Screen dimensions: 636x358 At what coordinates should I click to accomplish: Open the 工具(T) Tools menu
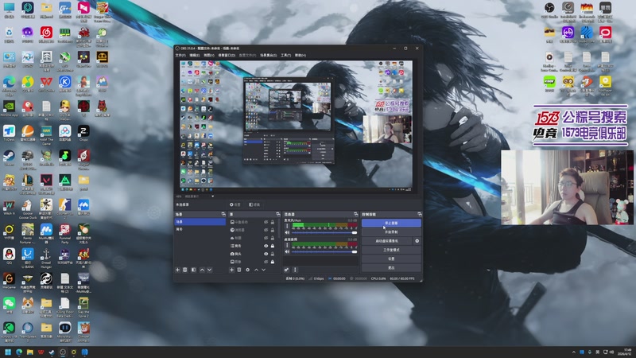click(x=286, y=55)
